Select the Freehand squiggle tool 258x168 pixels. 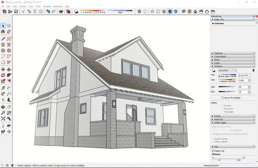(x=9, y=39)
